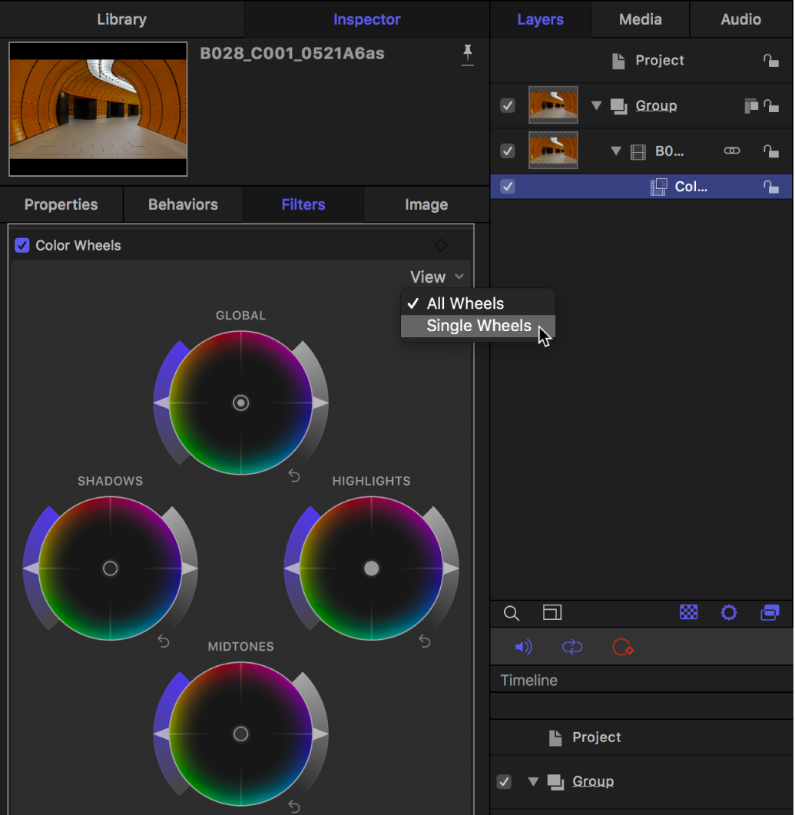Open the search field in the Layers panel

[511, 613]
